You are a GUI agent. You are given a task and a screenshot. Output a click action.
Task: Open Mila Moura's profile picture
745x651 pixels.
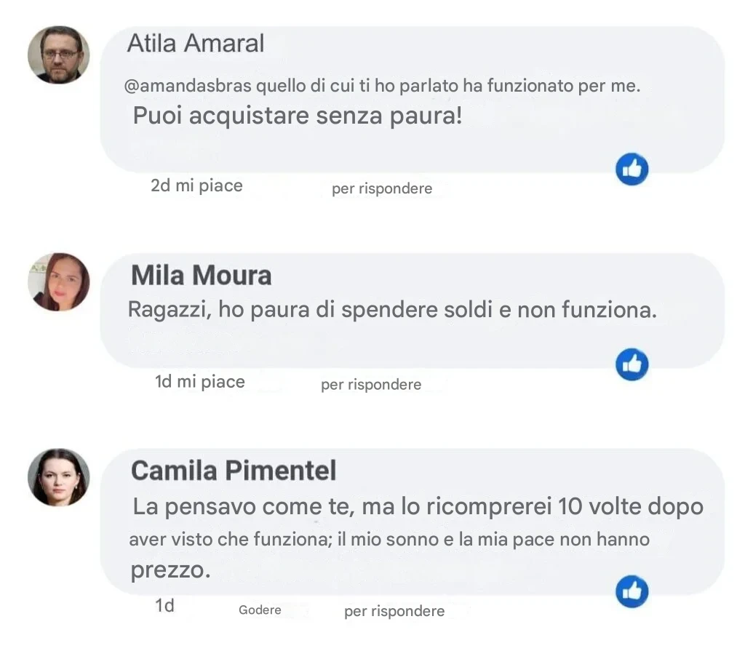click(59, 282)
